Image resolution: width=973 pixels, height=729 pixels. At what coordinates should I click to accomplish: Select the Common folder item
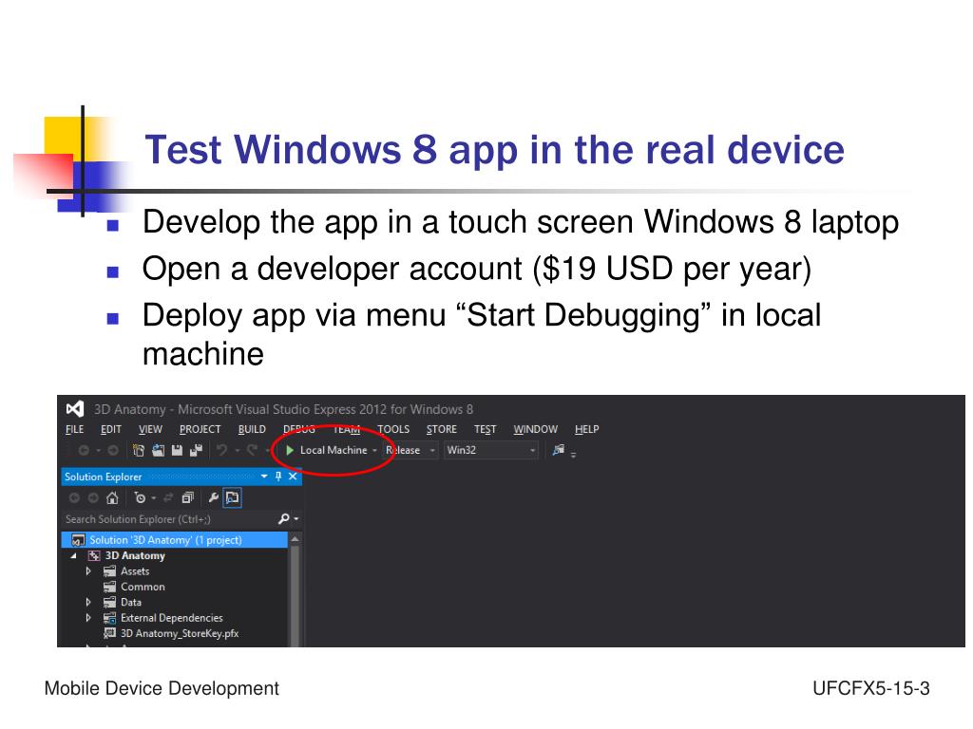(134, 587)
